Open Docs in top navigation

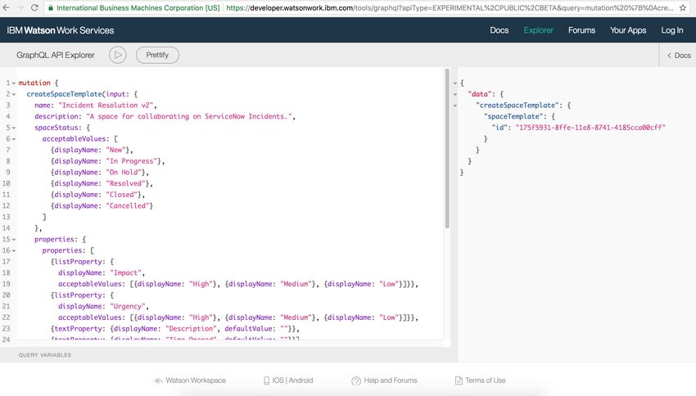[x=499, y=30]
